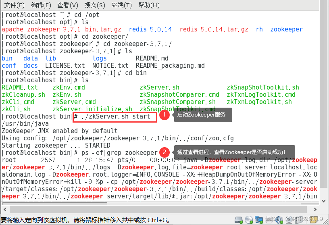The image size is (329, 225).
Task: Click the green zkServer.sh file name
Action: [x=160, y=87]
